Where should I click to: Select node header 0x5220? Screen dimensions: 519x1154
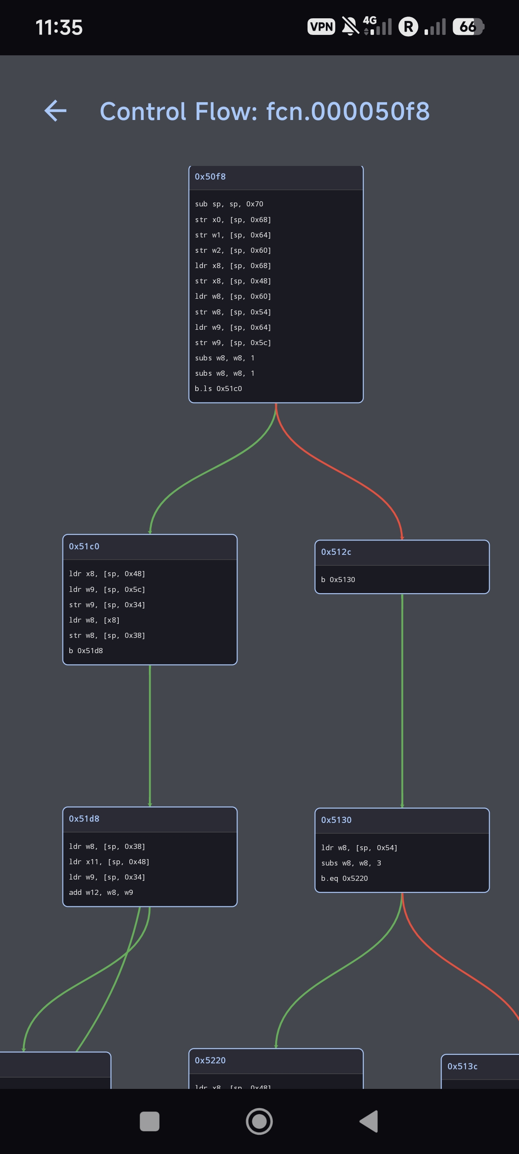pyautogui.click(x=276, y=1061)
